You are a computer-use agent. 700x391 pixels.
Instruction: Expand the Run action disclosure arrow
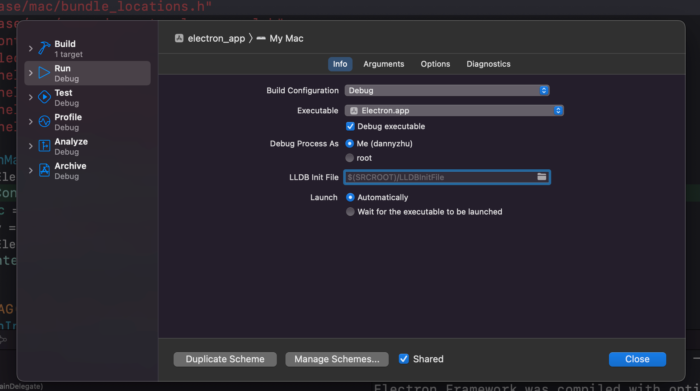click(31, 73)
